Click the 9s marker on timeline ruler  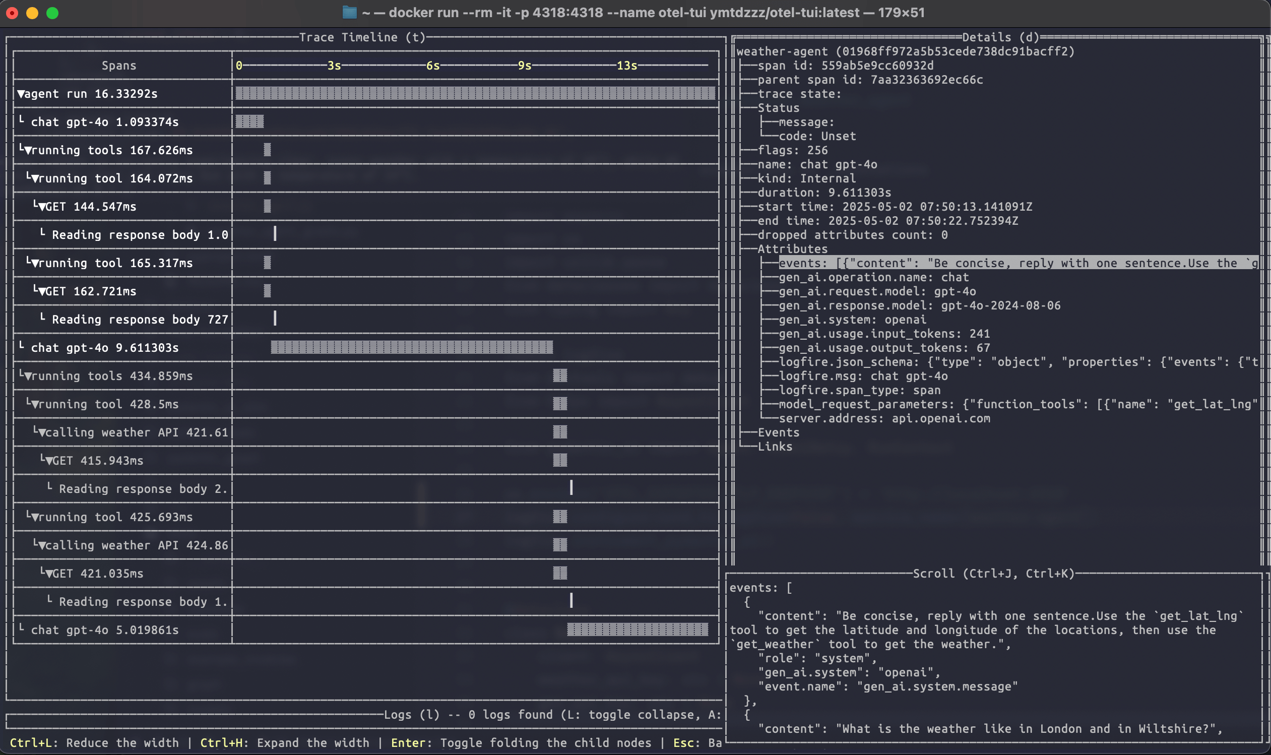tap(524, 66)
